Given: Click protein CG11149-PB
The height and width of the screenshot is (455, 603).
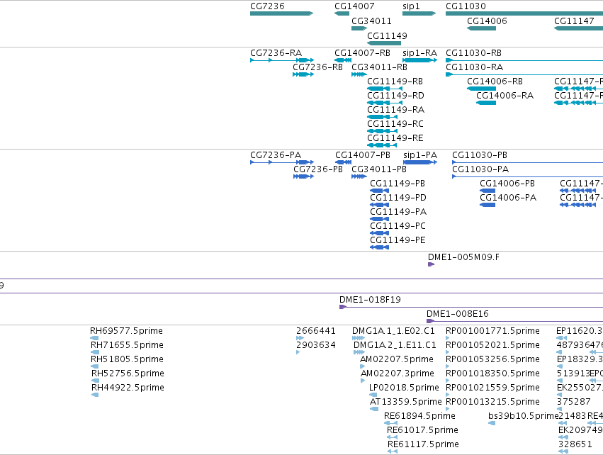Looking at the screenshot, I should coord(379,191).
